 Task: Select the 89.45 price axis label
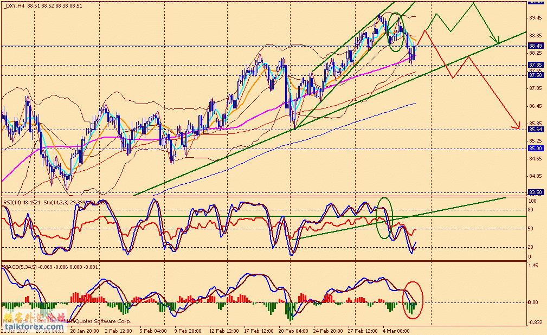click(x=536, y=18)
